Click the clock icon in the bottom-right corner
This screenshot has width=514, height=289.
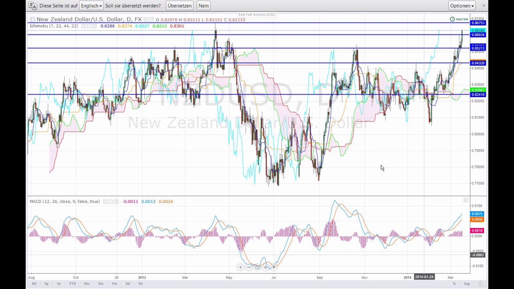pos(480,284)
